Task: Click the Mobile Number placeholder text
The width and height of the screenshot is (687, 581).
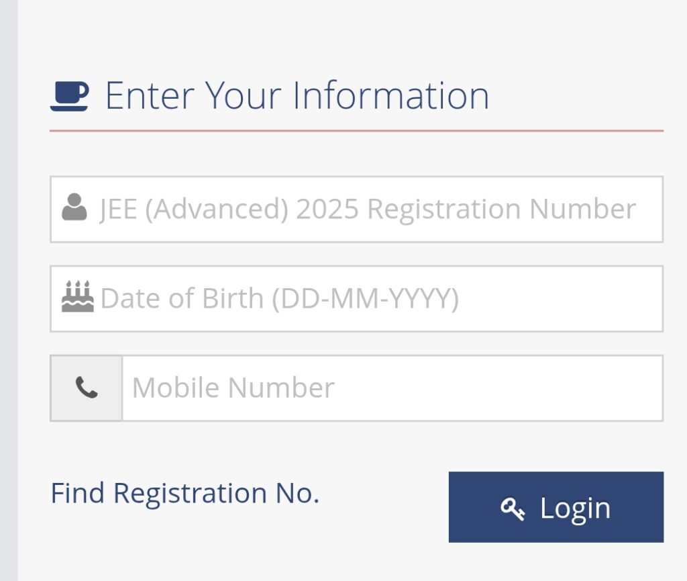Action: [x=233, y=388]
